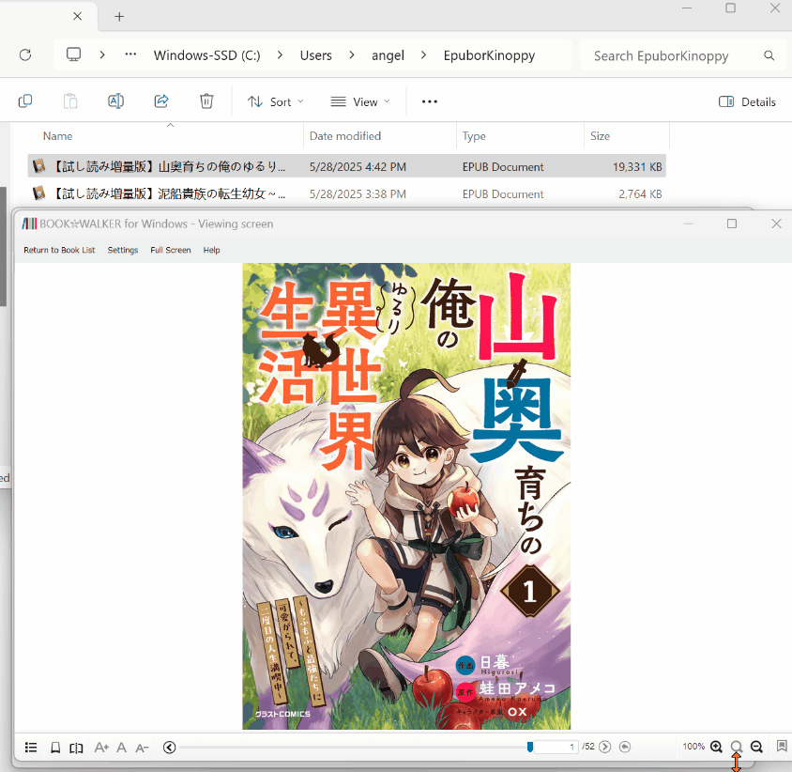792x772 pixels.
Task: Zoom out with the magnifier minus icon
Action: point(756,747)
